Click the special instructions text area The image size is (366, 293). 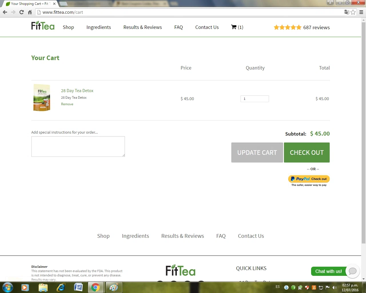pyautogui.click(x=78, y=146)
